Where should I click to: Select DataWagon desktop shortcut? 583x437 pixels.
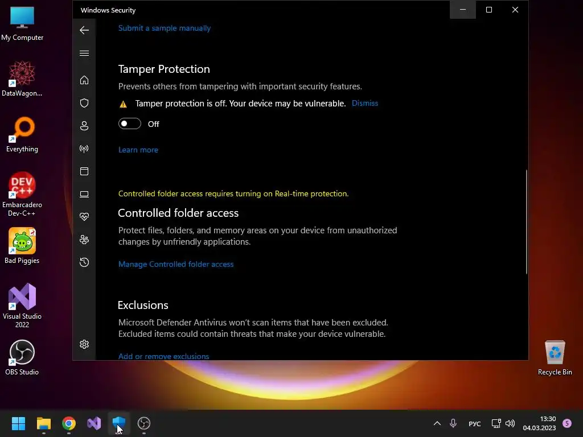point(22,79)
